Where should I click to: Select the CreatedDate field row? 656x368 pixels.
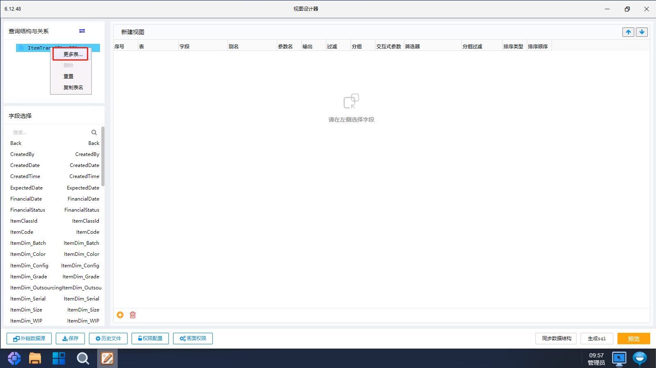(55, 165)
